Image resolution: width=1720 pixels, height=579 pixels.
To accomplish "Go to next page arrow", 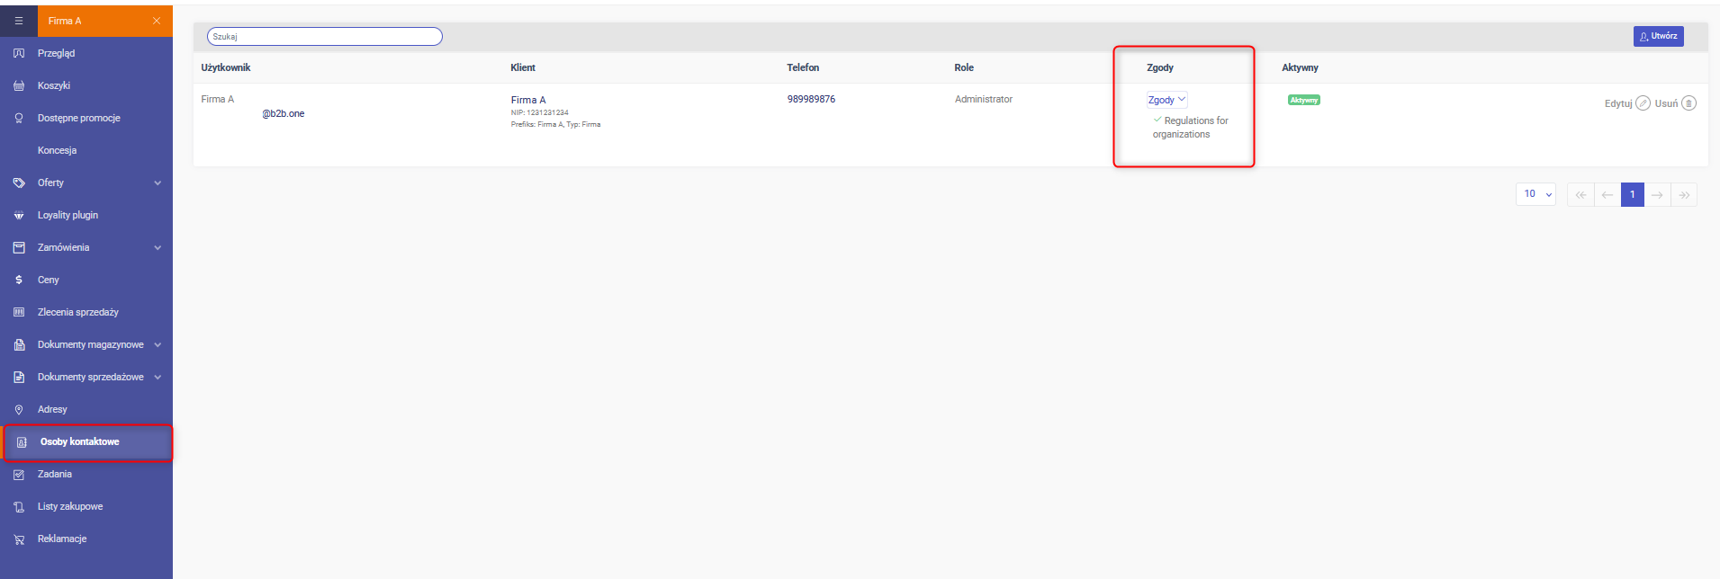I will pyautogui.click(x=1657, y=194).
